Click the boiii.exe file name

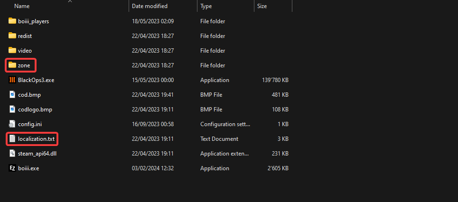coord(29,168)
